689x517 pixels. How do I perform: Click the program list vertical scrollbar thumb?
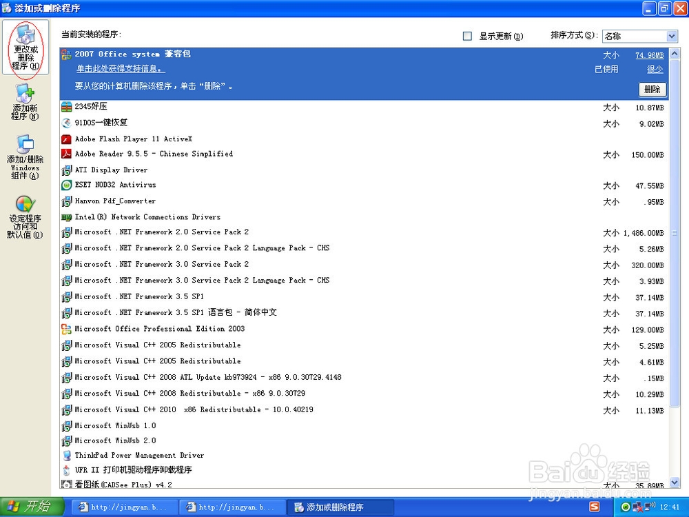675,233
